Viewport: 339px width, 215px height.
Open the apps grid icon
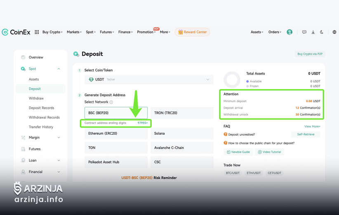coord(37,32)
